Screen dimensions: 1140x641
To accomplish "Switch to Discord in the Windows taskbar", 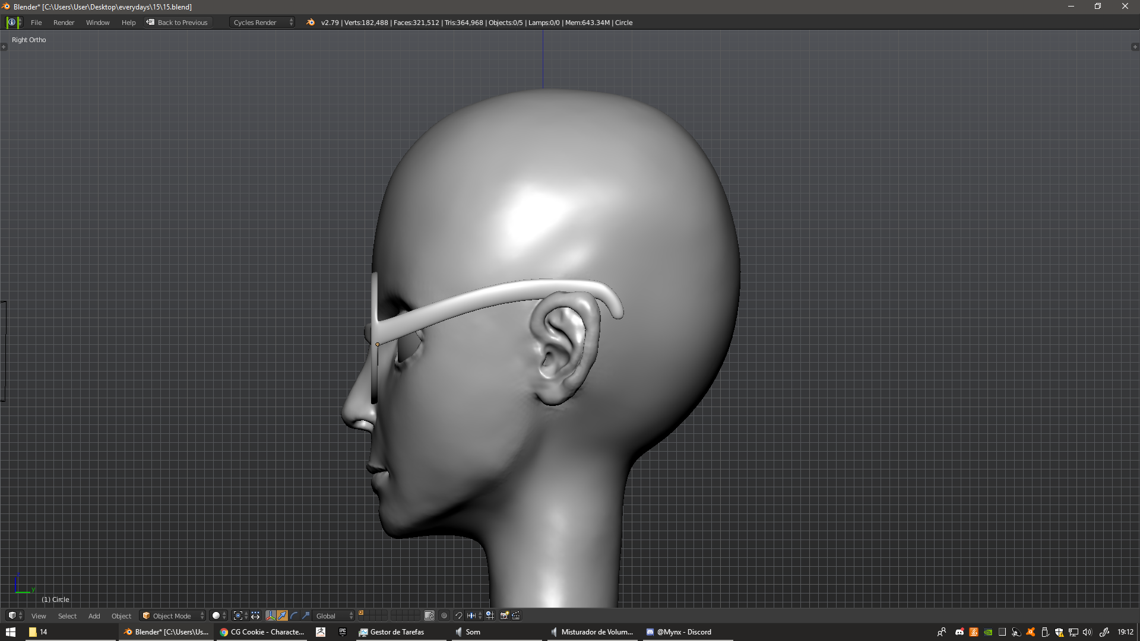I will 683,632.
